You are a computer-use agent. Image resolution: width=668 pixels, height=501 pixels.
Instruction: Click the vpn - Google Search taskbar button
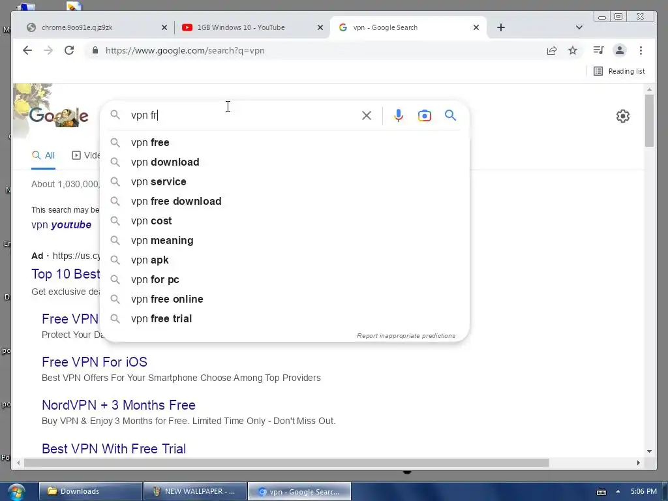click(299, 491)
